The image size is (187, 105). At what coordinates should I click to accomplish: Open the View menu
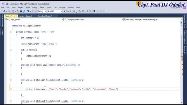14,8
